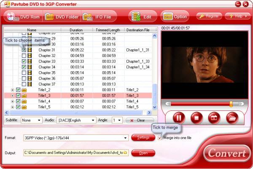The height and width of the screenshot is (169, 253).
Task: Click folder icon of Title1_5 row
Action: tap(24, 107)
